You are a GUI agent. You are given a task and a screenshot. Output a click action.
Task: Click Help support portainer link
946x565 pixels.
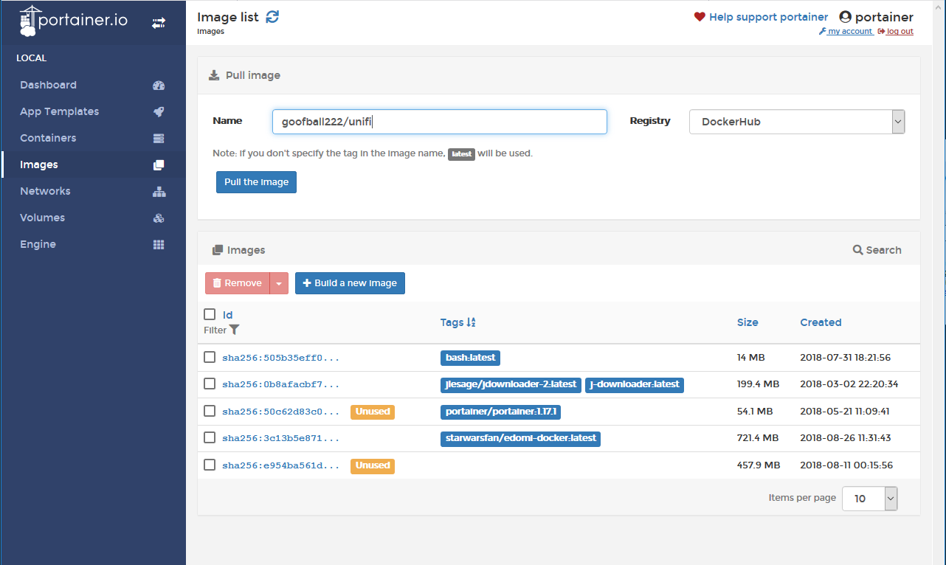tap(768, 17)
